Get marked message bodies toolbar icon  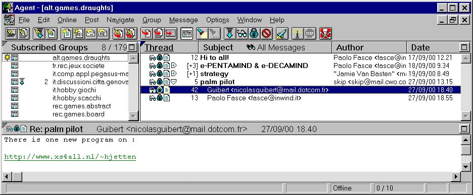pos(39,33)
